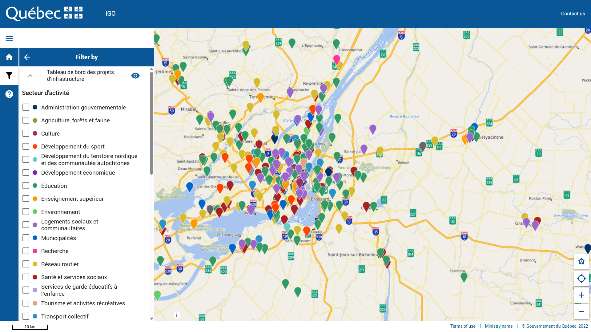This screenshot has width=591, height=332.
Task: Click the yellow marker near Beloeil
Action: pos(380,151)
